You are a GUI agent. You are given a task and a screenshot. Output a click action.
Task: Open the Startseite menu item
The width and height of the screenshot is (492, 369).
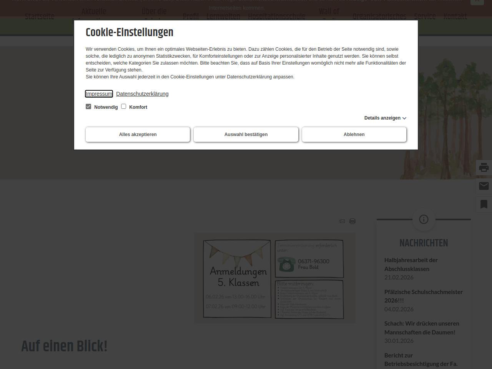pos(40,17)
